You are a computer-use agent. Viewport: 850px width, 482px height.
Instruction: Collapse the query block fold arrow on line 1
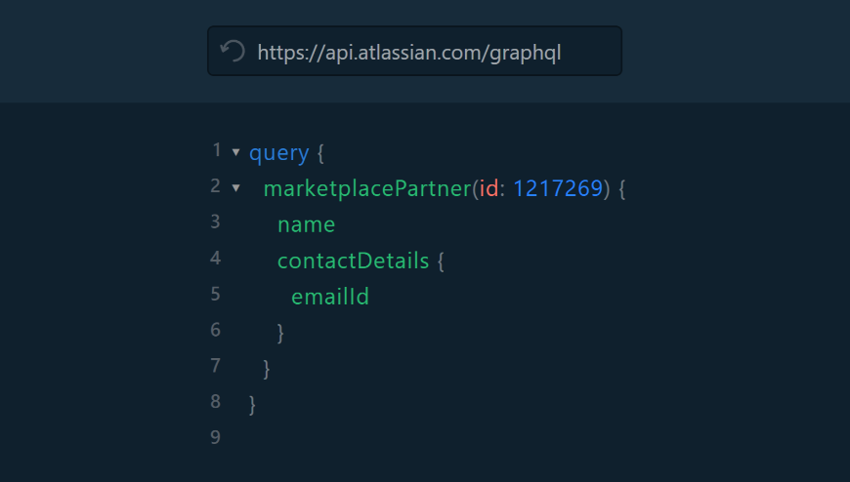[235, 152]
